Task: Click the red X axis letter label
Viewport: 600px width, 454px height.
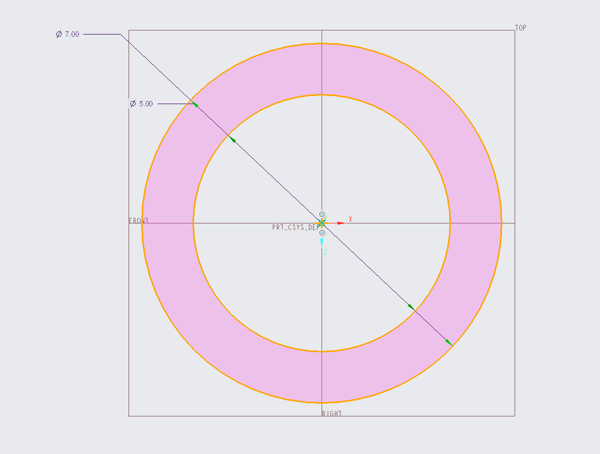Action: [350, 219]
